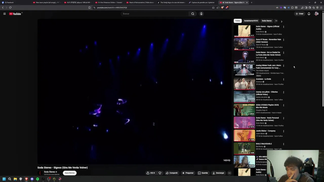The image size is (324, 182).
Task: Open Windows taskbar search
Action: [10, 179]
